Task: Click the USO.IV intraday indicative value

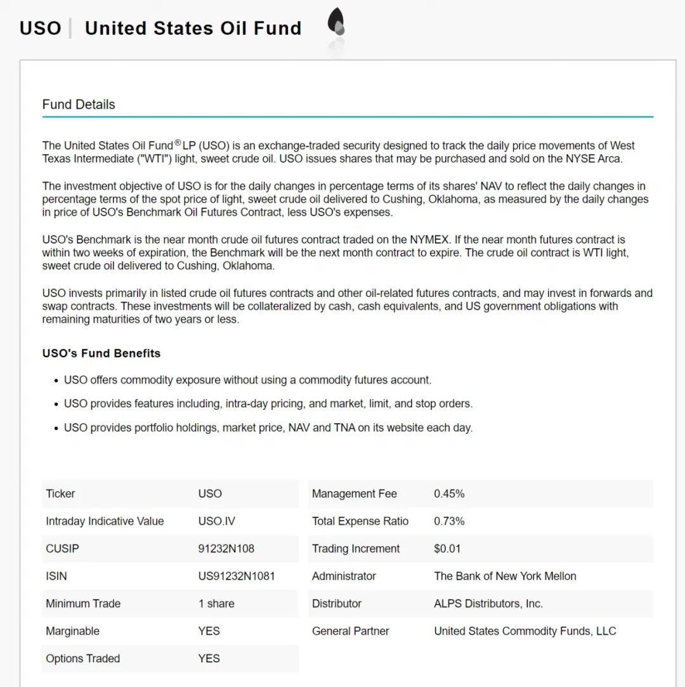Action: pyautogui.click(x=216, y=521)
